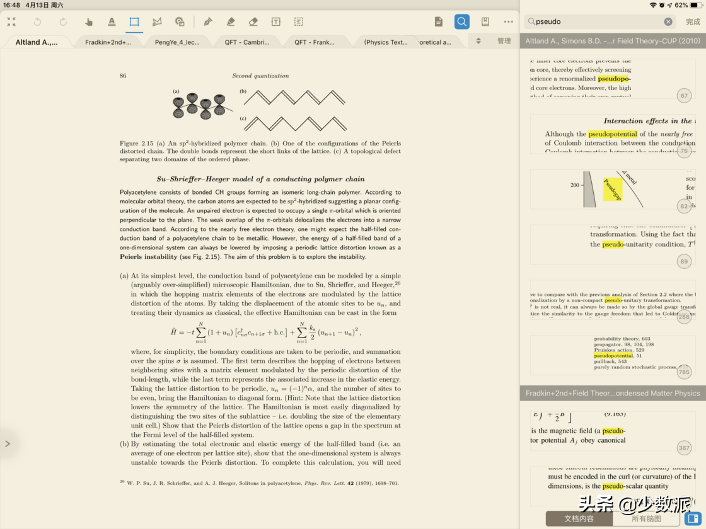Click footnote 26 reference after Heeger
This screenshot has height=529, width=706.
coord(398,283)
